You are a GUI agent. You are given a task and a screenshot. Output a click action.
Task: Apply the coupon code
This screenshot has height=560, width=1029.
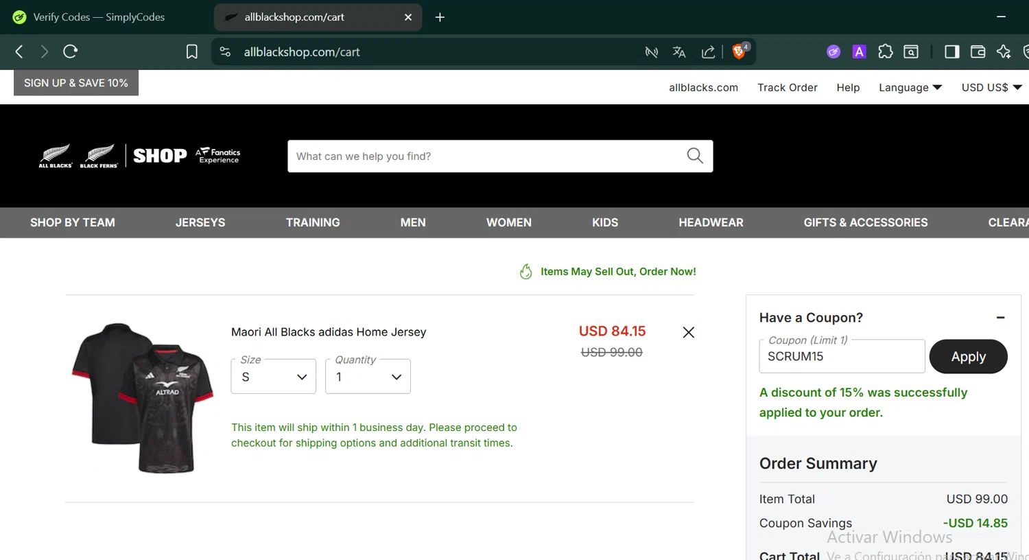click(968, 357)
